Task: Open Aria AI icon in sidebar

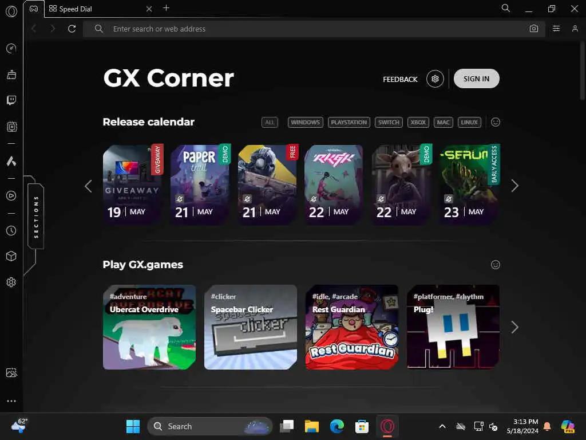Action: point(11,161)
